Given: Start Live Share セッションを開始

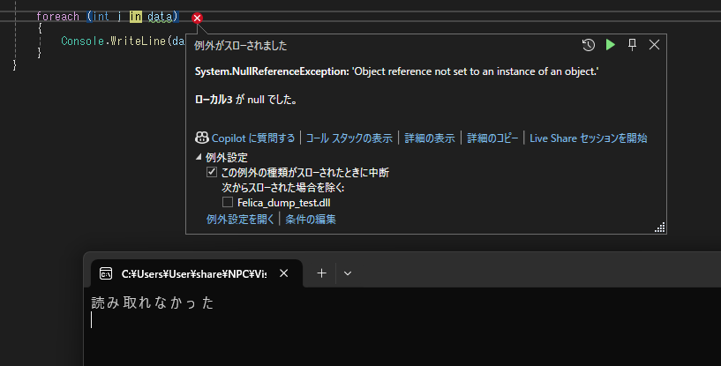Looking at the screenshot, I should coord(588,138).
